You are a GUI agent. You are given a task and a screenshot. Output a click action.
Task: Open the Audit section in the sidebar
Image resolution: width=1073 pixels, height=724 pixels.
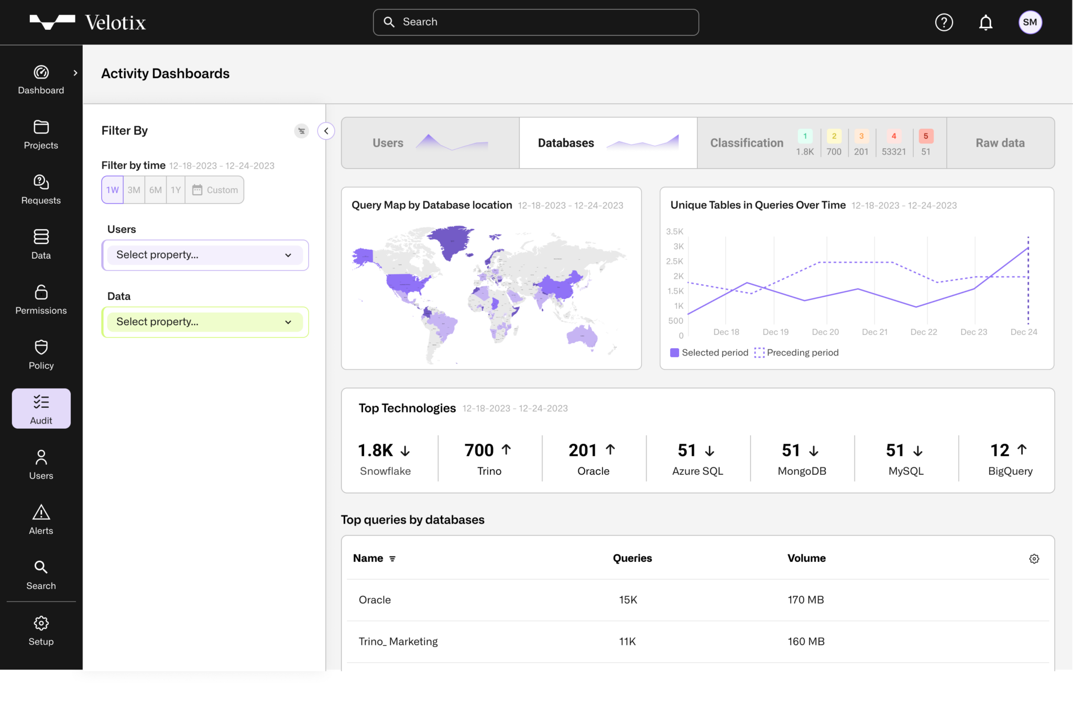(41, 408)
